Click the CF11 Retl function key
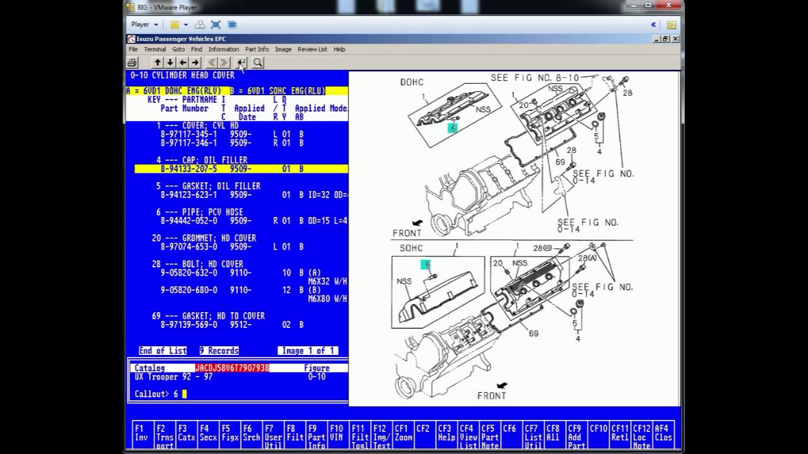The width and height of the screenshot is (808, 454). (619, 436)
